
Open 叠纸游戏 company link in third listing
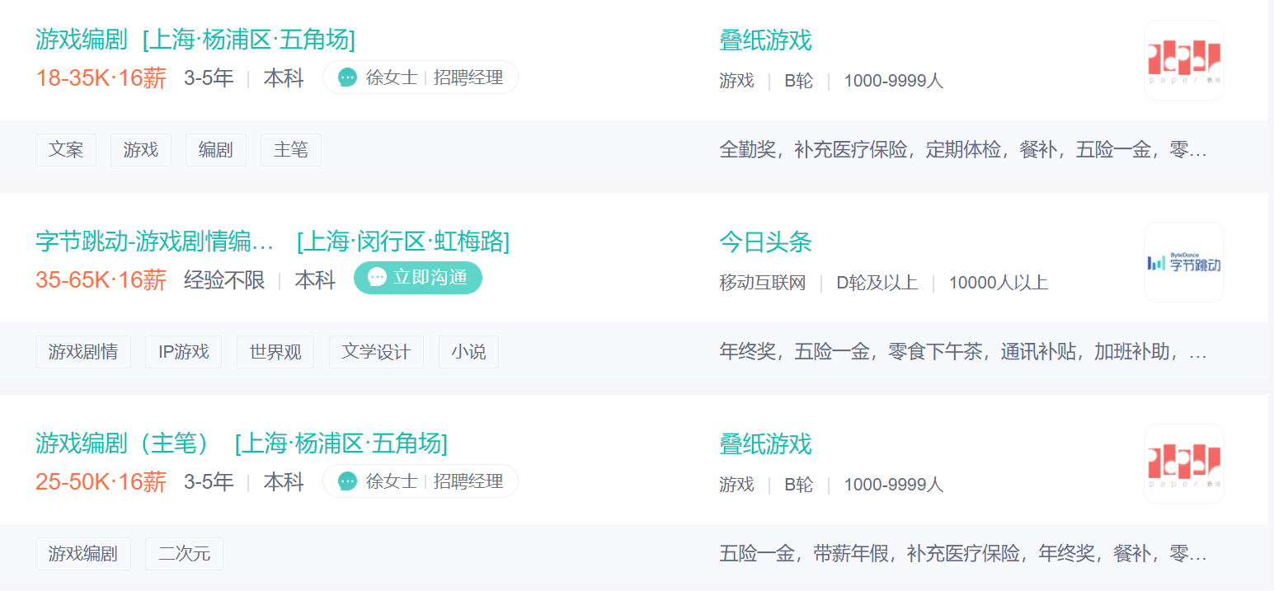click(x=765, y=443)
